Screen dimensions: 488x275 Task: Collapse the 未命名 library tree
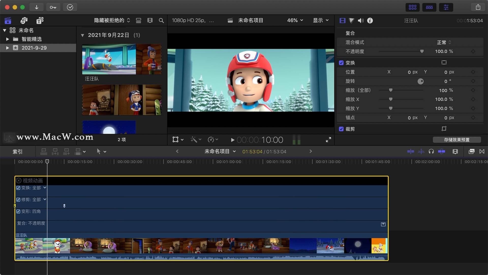click(x=5, y=30)
